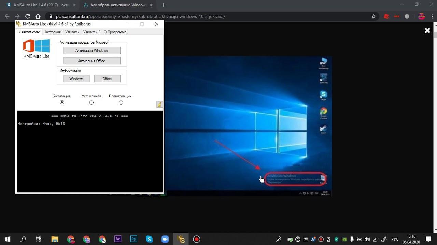
Task: Click the red BTR extension icon
Action: (397, 16)
